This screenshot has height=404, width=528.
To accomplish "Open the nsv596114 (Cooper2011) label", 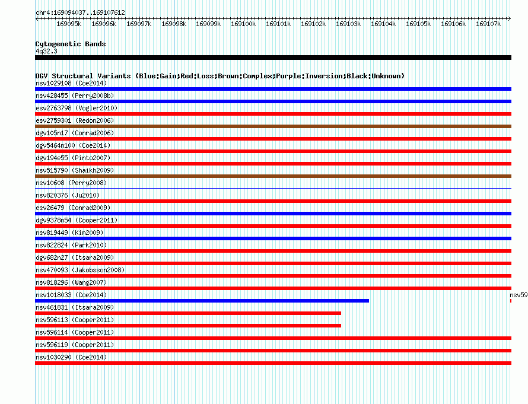I will click(75, 332).
